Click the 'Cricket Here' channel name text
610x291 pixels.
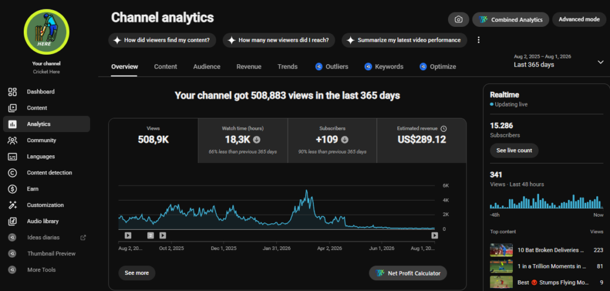pyautogui.click(x=46, y=72)
